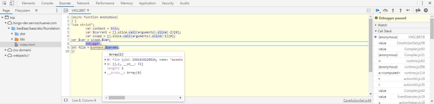Step into next function call
The height and width of the screenshot is (104, 434).
393,10
